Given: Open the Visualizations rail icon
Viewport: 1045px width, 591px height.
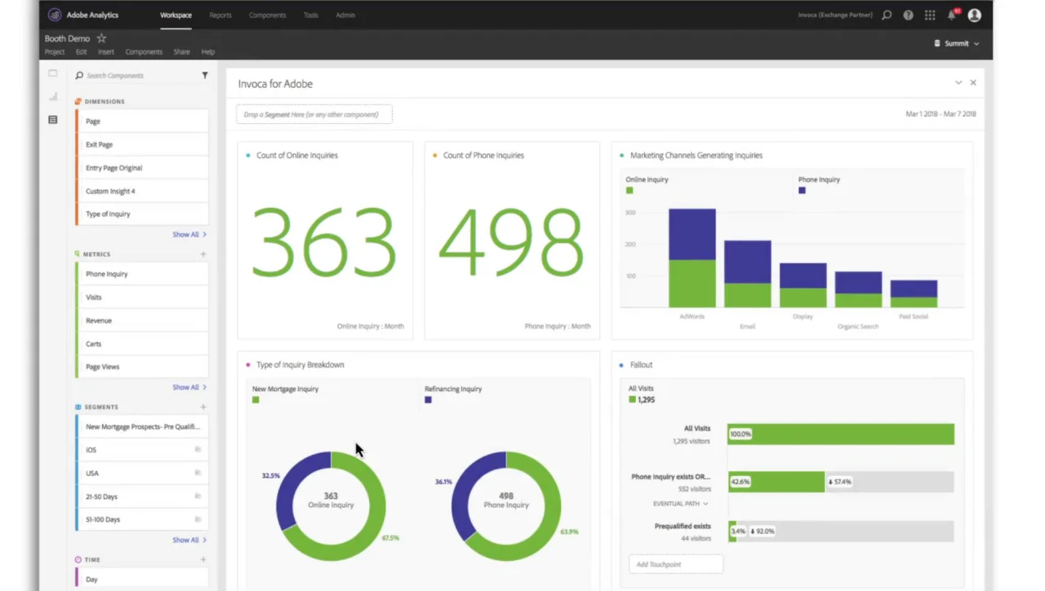Looking at the screenshot, I should pos(53,96).
